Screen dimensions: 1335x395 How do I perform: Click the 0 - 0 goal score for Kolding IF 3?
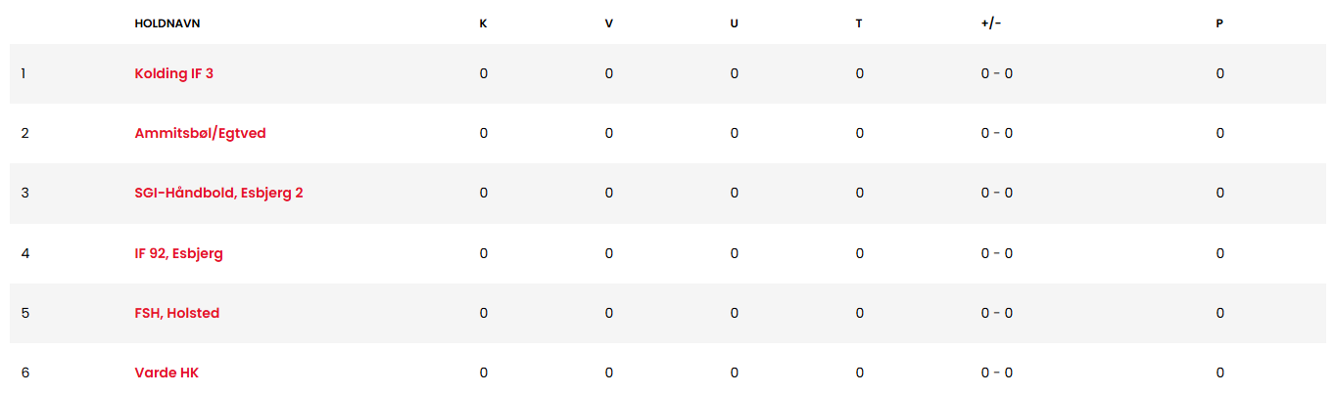[x=996, y=73]
